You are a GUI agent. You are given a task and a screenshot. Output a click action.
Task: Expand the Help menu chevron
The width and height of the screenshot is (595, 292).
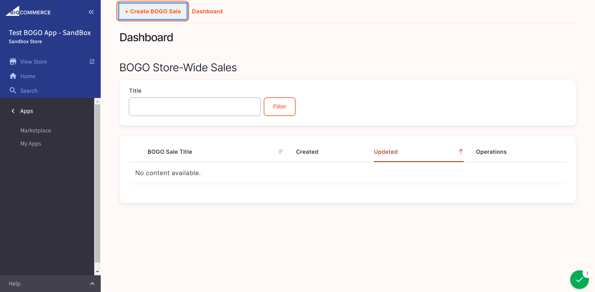point(92,284)
